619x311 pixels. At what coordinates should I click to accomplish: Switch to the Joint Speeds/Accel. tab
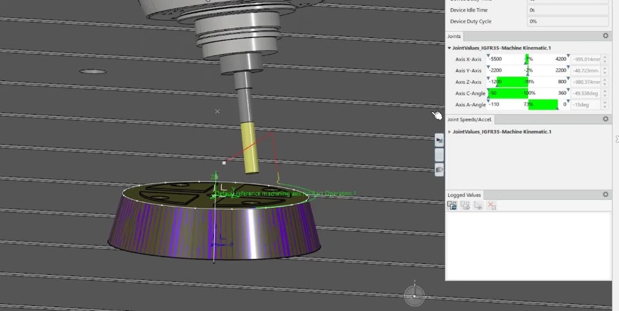point(469,119)
